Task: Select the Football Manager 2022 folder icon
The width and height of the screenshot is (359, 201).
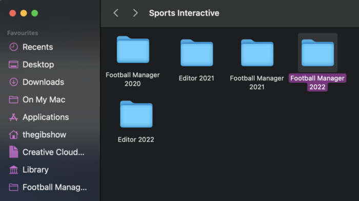Action: tap(317, 53)
